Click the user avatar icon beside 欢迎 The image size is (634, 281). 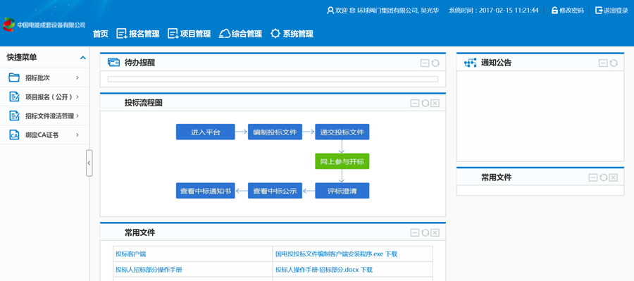coord(330,10)
